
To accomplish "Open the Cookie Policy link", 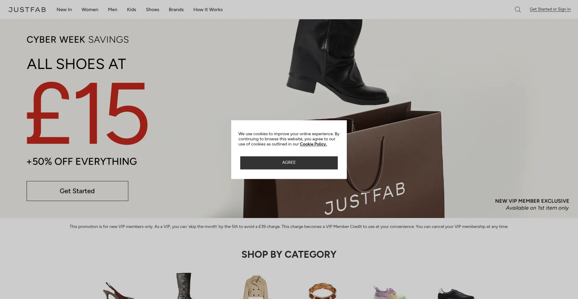I will point(313,144).
